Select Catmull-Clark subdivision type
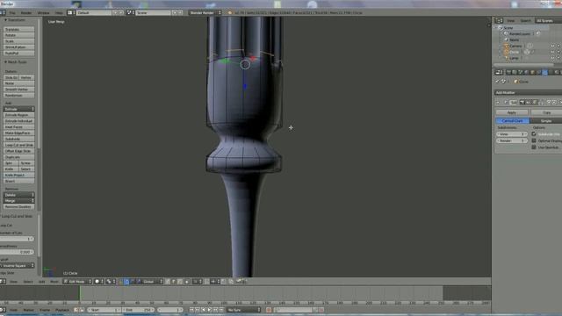The width and height of the screenshot is (562, 316). (x=513, y=121)
